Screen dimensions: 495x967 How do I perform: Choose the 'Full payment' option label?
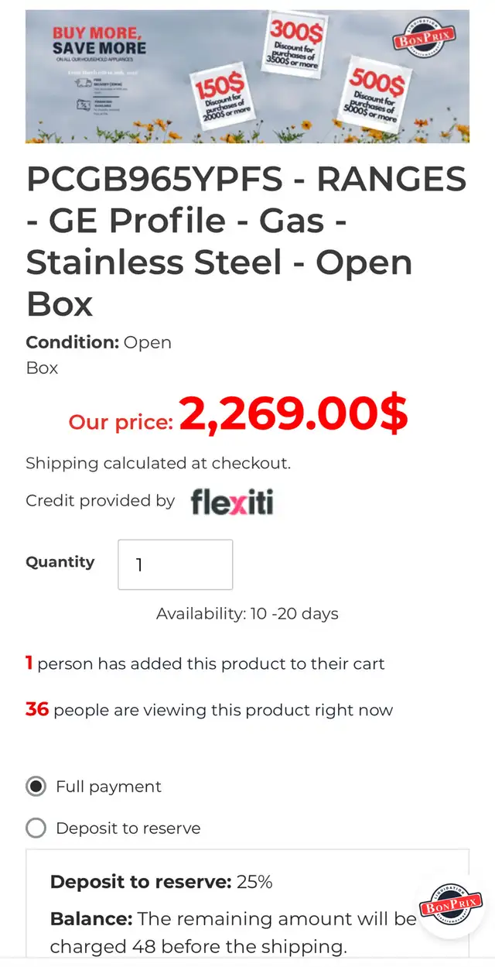[108, 787]
